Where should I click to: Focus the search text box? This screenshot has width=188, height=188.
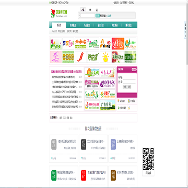coord(87,16)
